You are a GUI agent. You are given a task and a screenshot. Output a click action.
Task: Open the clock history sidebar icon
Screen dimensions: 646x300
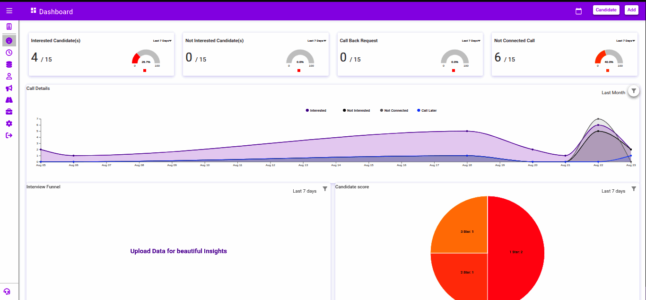click(x=9, y=53)
